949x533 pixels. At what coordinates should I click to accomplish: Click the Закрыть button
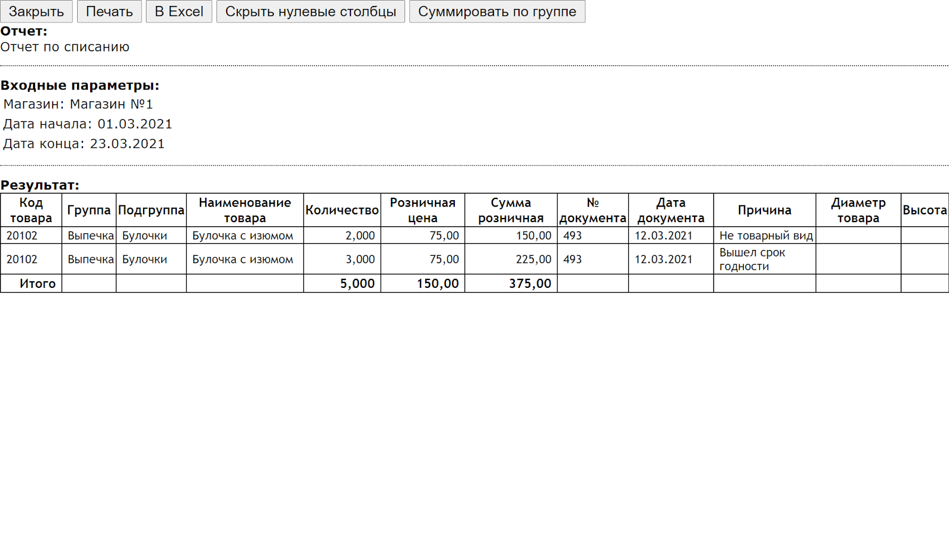[x=36, y=11]
